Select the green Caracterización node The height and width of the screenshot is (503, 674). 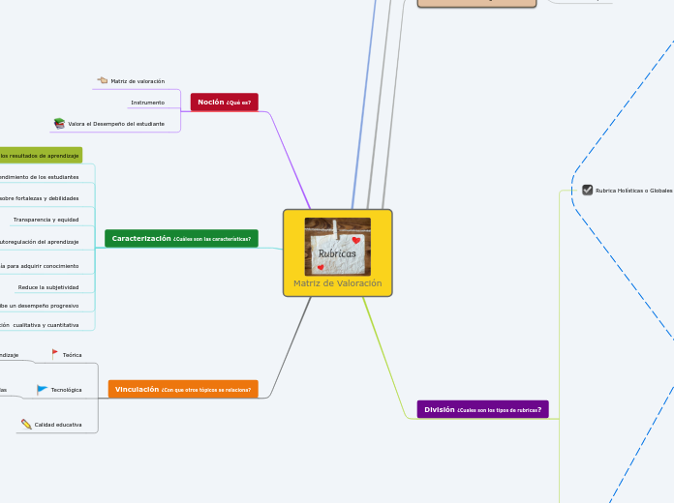181,238
